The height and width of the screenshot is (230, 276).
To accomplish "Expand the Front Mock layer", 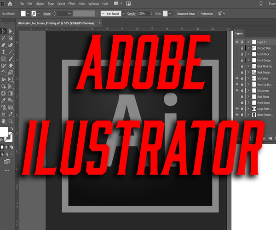I will tap(248, 54).
